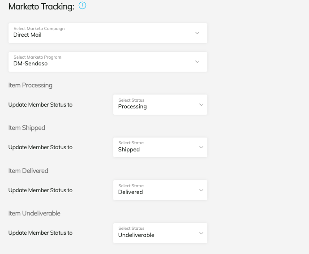
Task: Click Update Member Status text under Item Processing
Action: [40, 105]
